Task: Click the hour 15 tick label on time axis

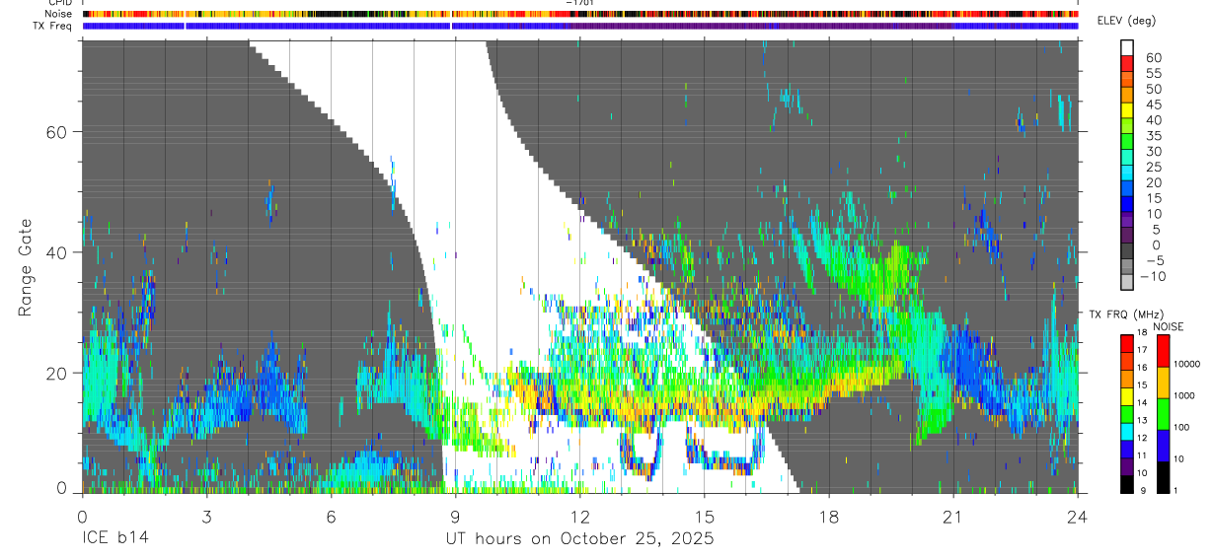Action: click(705, 517)
